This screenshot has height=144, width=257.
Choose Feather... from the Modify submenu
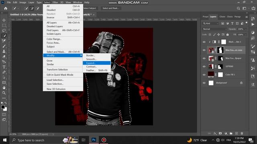tap(96, 70)
